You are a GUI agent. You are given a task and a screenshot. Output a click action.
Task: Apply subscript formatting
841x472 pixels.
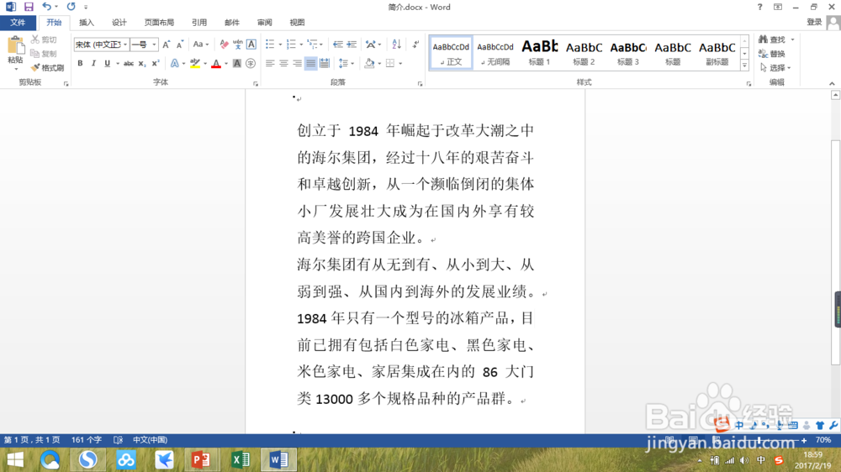click(141, 63)
